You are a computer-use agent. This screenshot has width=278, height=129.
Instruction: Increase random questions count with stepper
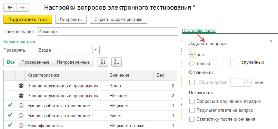[x=234, y=60]
